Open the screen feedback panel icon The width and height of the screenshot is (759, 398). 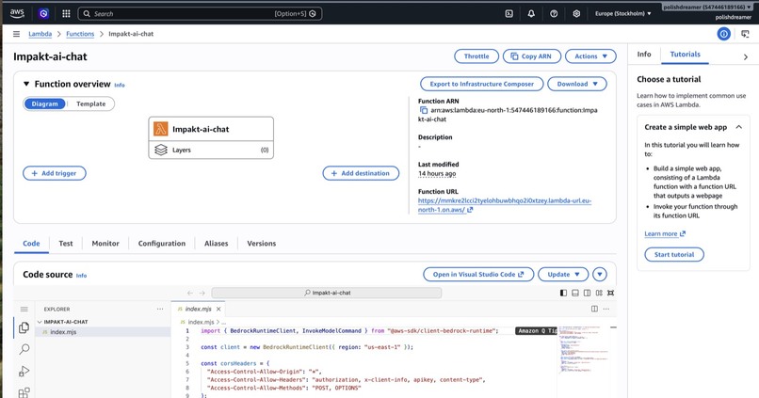click(745, 34)
